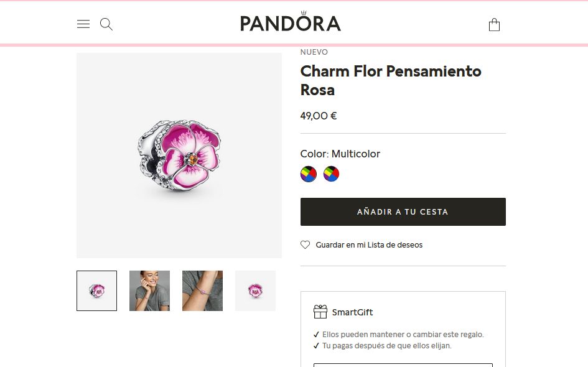Click the search magnifier icon
Viewport: 588px width, 367px height.
coord(106,24)
